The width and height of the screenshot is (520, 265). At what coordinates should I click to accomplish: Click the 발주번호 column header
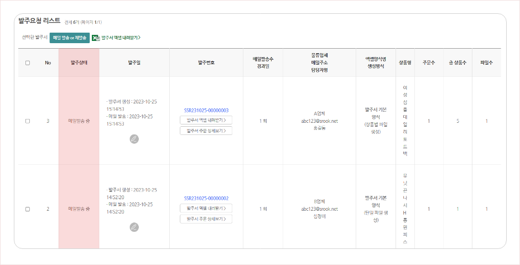[206, 63]
